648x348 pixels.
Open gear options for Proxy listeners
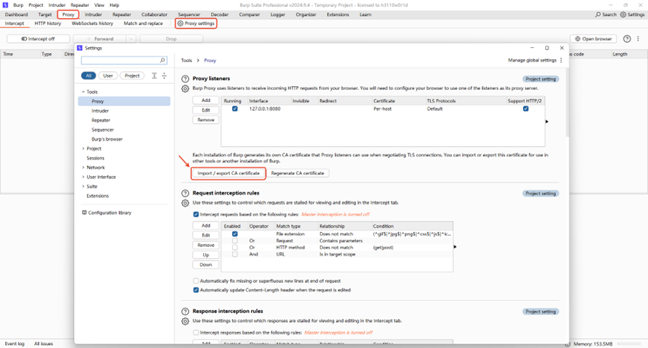pos(185,88)
